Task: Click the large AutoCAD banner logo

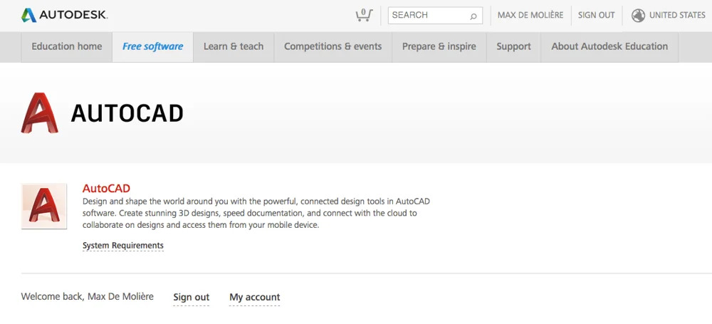Action: point(40,113)
